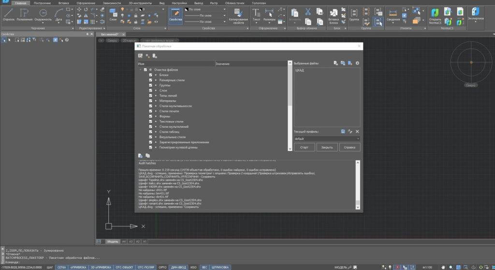Image resolution: width=495 pixels, height=270 pixels.
Task: Uncheck the Типы линий checkbox
Action: tap(151, 95)
